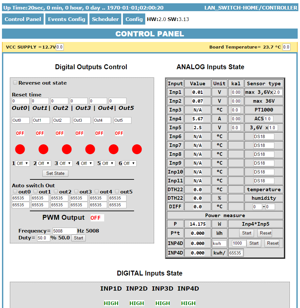
Task: Click the Inp5 value 2.5
Action: [x=197, y=128]
